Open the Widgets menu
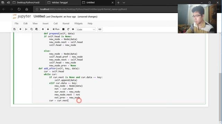This screenshot has height=124, width=222. [x=78, y=23]
